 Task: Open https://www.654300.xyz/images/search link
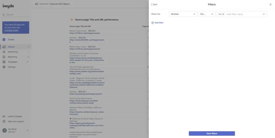[x=87, y=41]
